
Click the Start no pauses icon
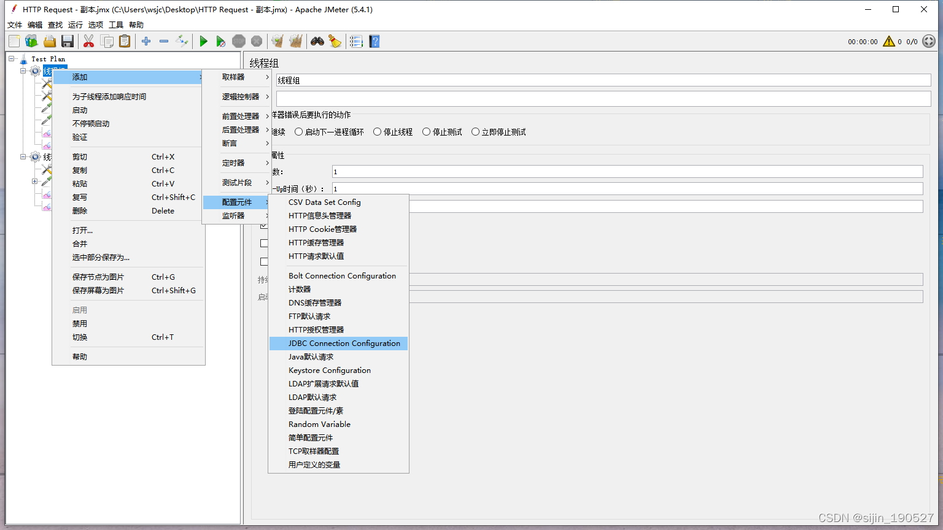tap(221, 41)
